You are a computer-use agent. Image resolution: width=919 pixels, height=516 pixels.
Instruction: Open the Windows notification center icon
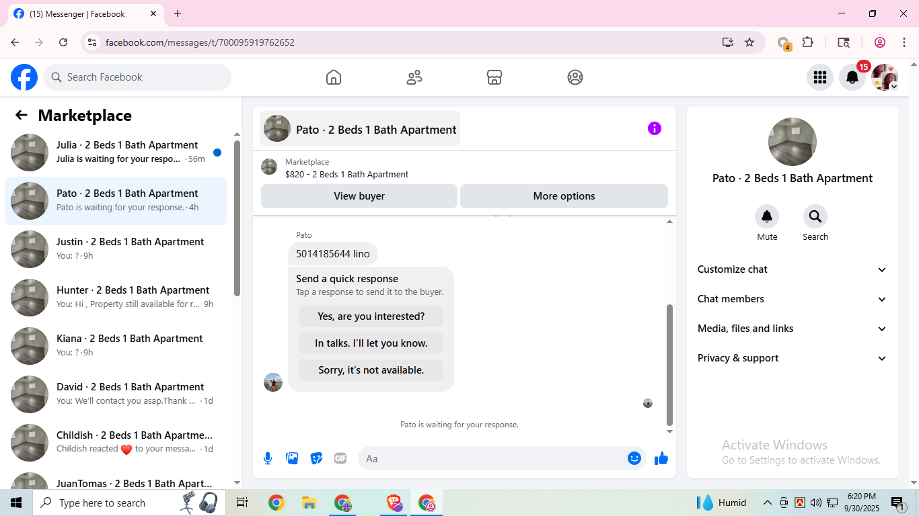coord(898,503)
